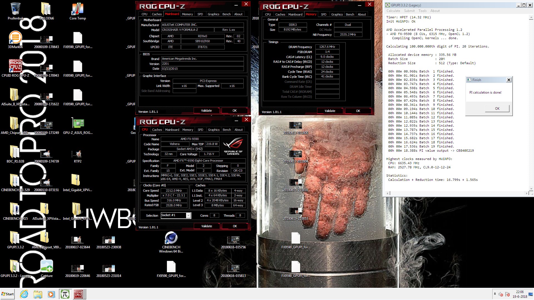This screenshot has height=300, width=534.
Task: Click OK in CPU CPU-Z window
Action: [x=235, y=226]
